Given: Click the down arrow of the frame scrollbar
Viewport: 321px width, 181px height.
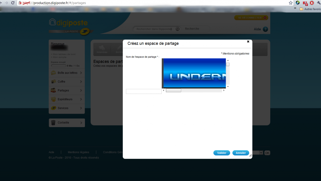Looking at the screenshot, I should [228, 86].
